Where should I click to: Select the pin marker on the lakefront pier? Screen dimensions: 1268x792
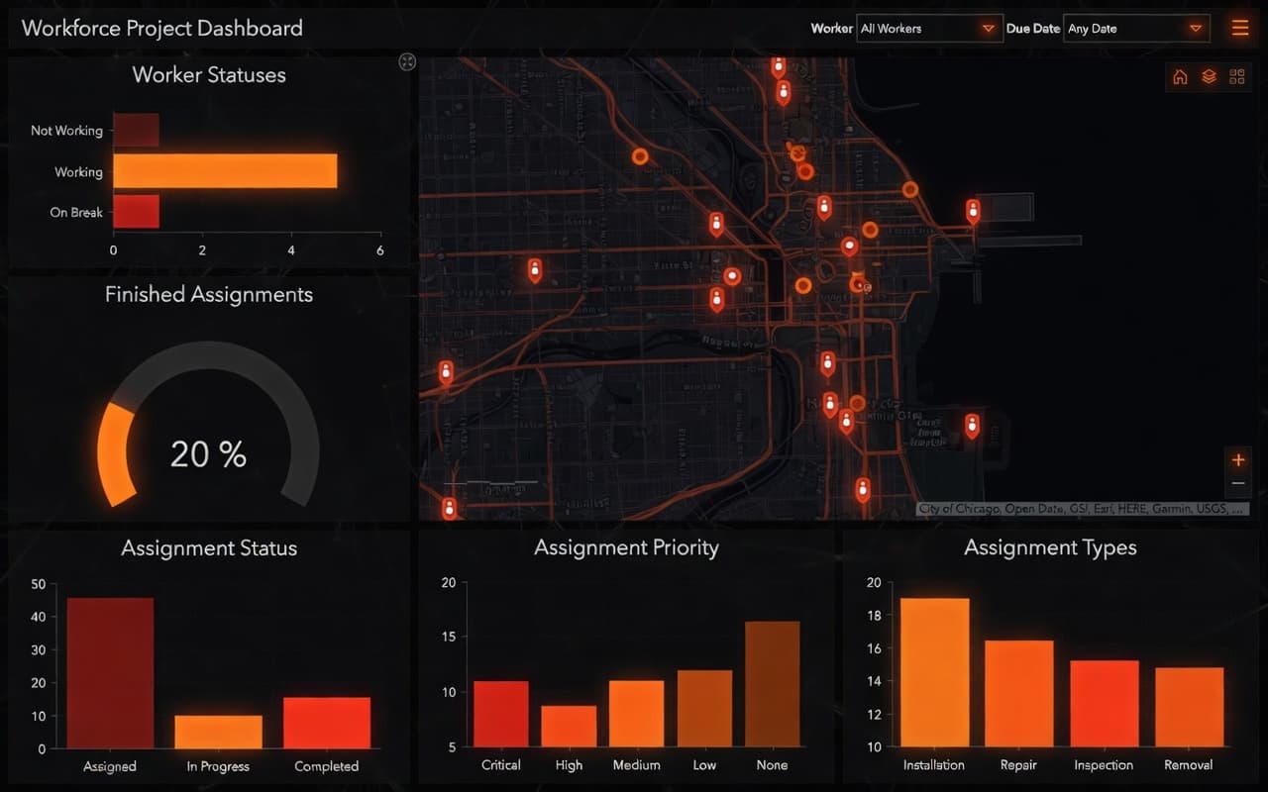[973, 211]
